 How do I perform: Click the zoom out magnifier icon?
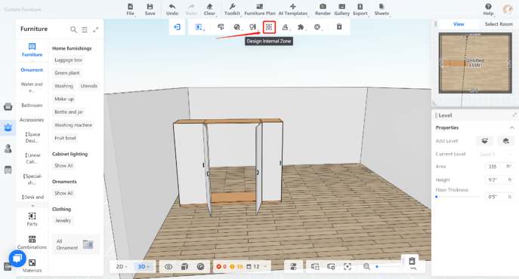click(366, 266)
